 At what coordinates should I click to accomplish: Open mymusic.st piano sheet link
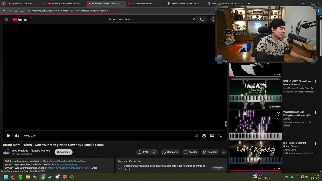tap(69, 168)
